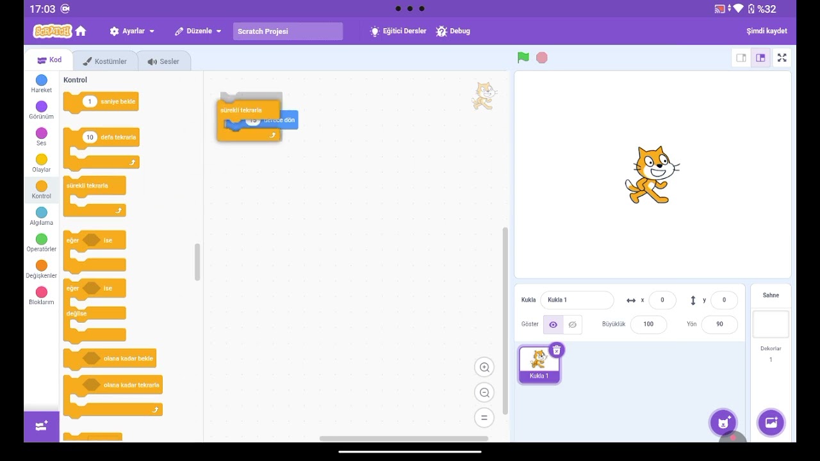Image resolution: width=820 pixels, height=461 pixels.
Task: Select the Algılama block category
Action: 42,216
